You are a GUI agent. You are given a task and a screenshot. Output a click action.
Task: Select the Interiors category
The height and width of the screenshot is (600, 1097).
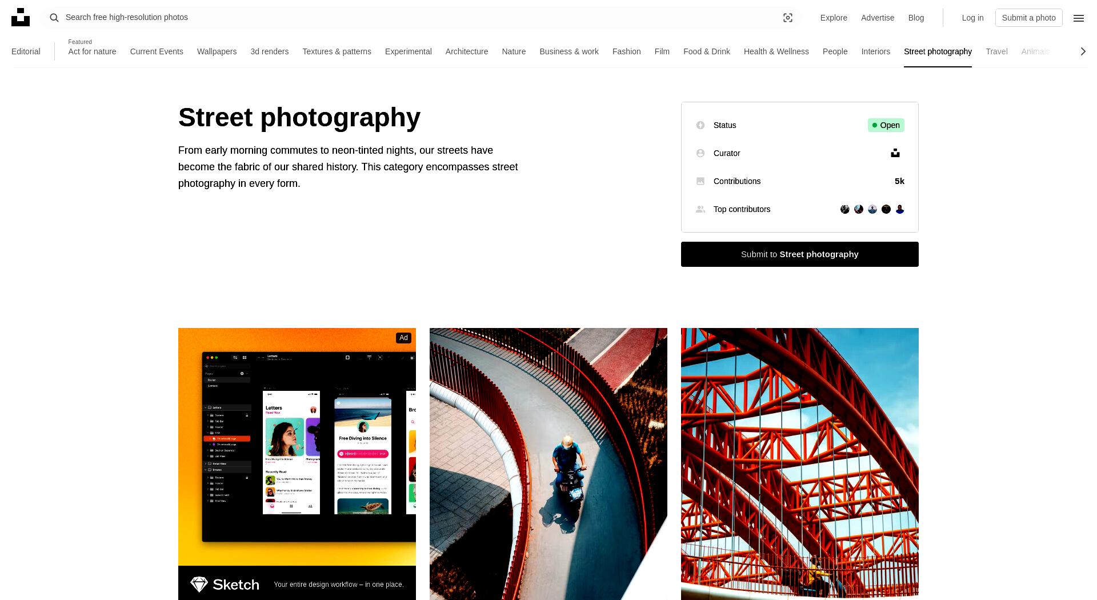(875, 51)
